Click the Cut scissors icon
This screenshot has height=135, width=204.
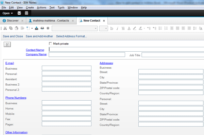pyautogui.click(x=5, y=28)
